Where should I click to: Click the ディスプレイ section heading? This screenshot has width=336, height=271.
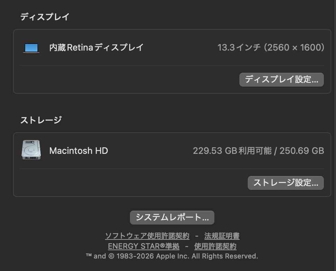[x=45, y=17]
